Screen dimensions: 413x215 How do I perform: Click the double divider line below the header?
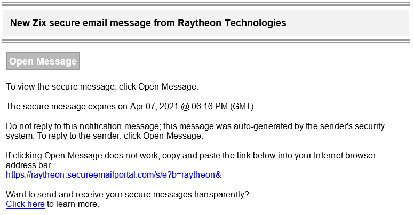(x=206, y=42)
